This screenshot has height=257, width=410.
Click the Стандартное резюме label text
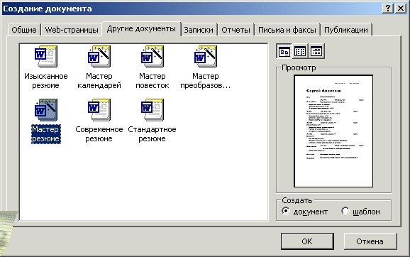point(153,134)
